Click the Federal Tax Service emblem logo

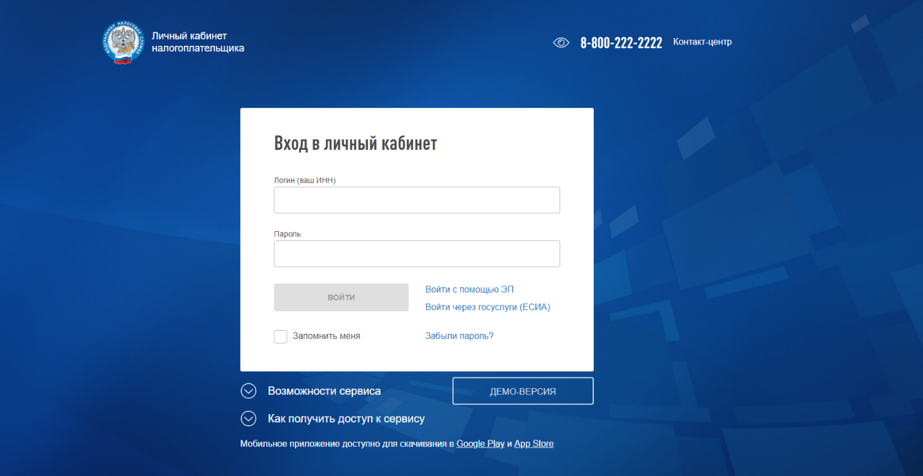(x=123, y=42)
